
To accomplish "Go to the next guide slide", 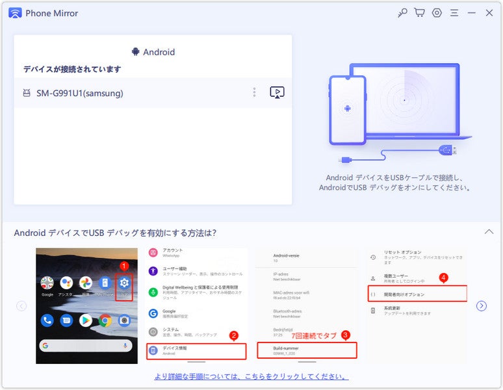I will point(481,305).
